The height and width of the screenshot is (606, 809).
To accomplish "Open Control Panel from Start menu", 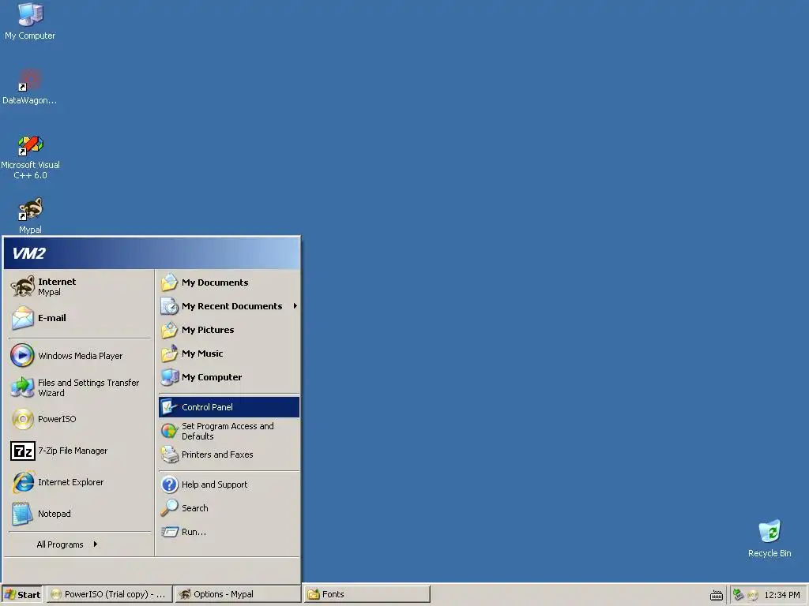I will click(x=229, y=407).
